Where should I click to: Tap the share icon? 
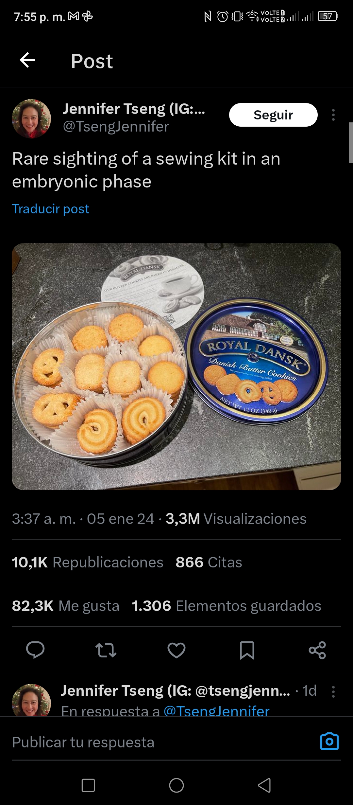point(317,650)
